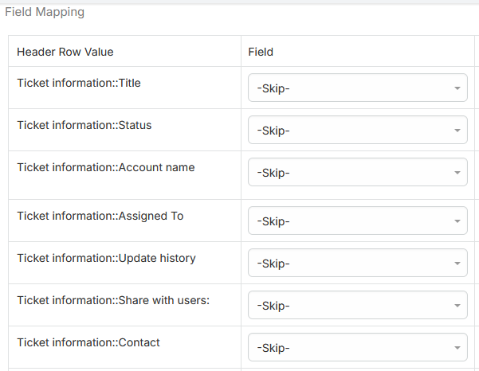Click the Ticket information::Account name label
The image size is (479, 371).
tap(105, 167)
